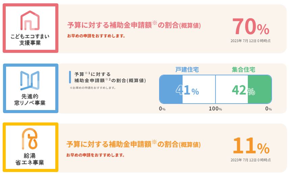This screenshot has width=290, height=176.
Task: Click the green 42% apartment bar
Action: [259, 89]
